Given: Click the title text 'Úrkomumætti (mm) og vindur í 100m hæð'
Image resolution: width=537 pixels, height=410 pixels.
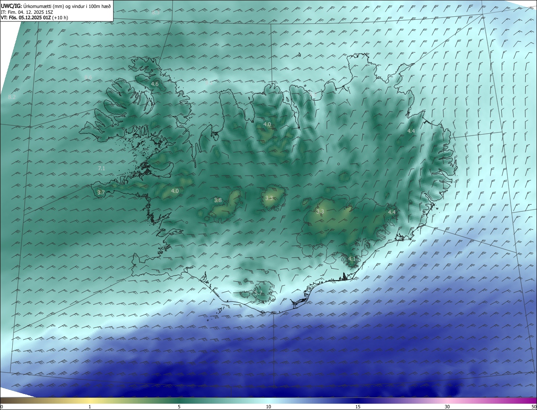Looking at the screenshot, I should [67, 6].
